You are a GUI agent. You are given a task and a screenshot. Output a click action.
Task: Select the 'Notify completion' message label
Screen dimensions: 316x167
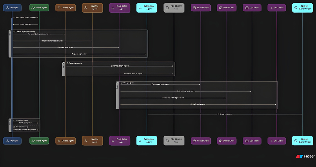(x=25, y=123)
